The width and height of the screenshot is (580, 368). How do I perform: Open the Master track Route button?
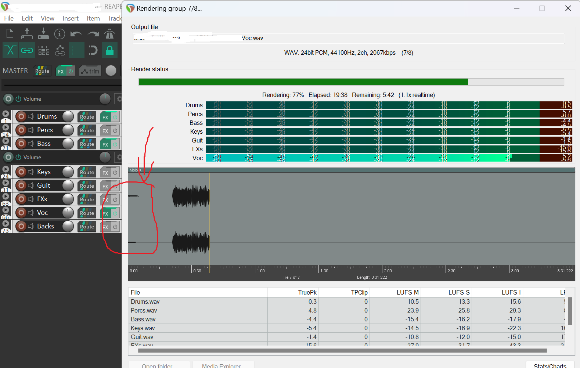point(42,71)
